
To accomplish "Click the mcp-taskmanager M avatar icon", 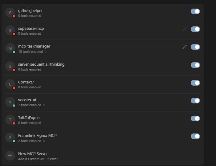I will click(10, 48).
